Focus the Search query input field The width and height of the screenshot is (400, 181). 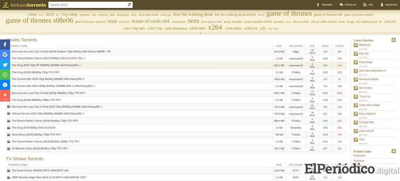coord(88,5)
